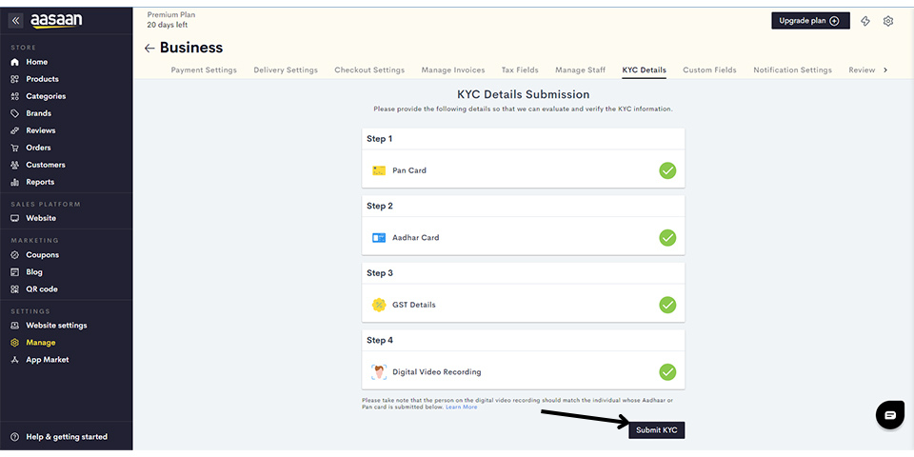
Task: Click the Customers icon in sidebar
Action: pyautogui.click(x=15, y=165)
